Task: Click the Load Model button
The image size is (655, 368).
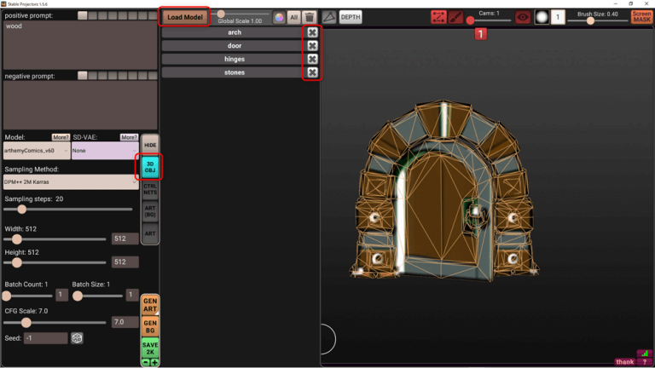Action: pyautogui.click(x=184, y=17)
